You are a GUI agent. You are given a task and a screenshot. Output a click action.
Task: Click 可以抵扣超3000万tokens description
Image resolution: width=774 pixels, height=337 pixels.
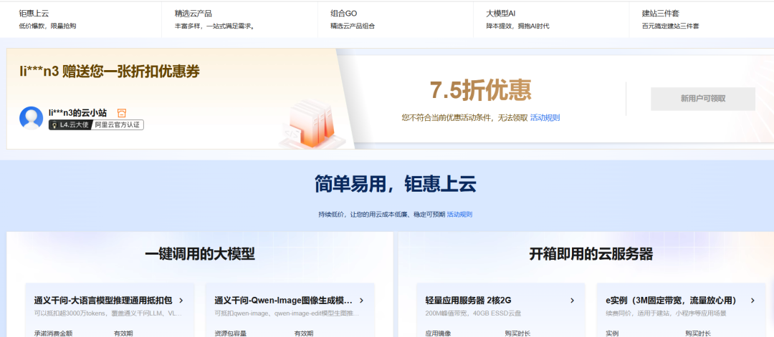[x=108, y=313]
